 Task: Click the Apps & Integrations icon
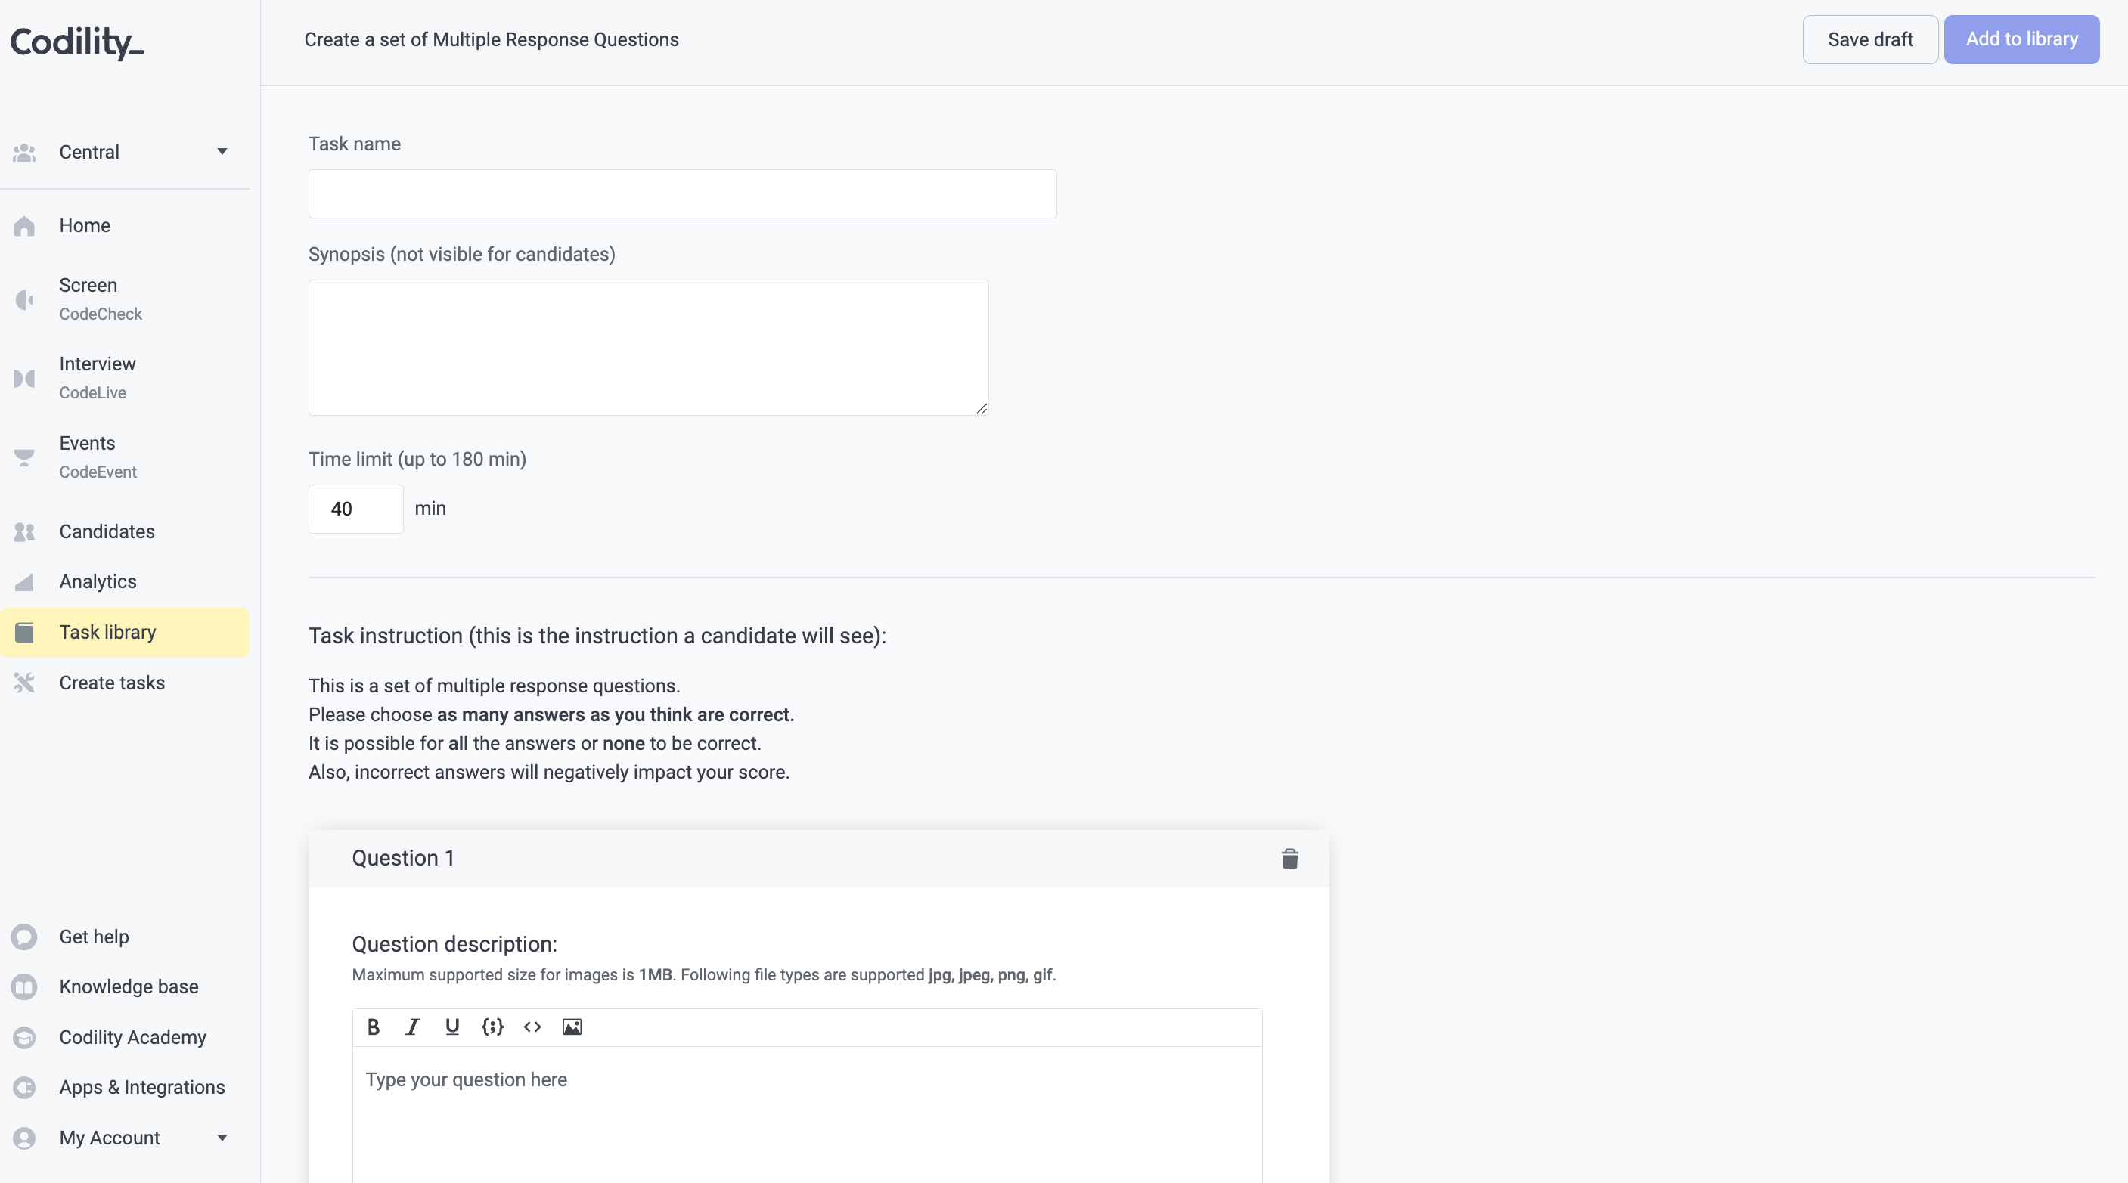tap(24, 1088)
